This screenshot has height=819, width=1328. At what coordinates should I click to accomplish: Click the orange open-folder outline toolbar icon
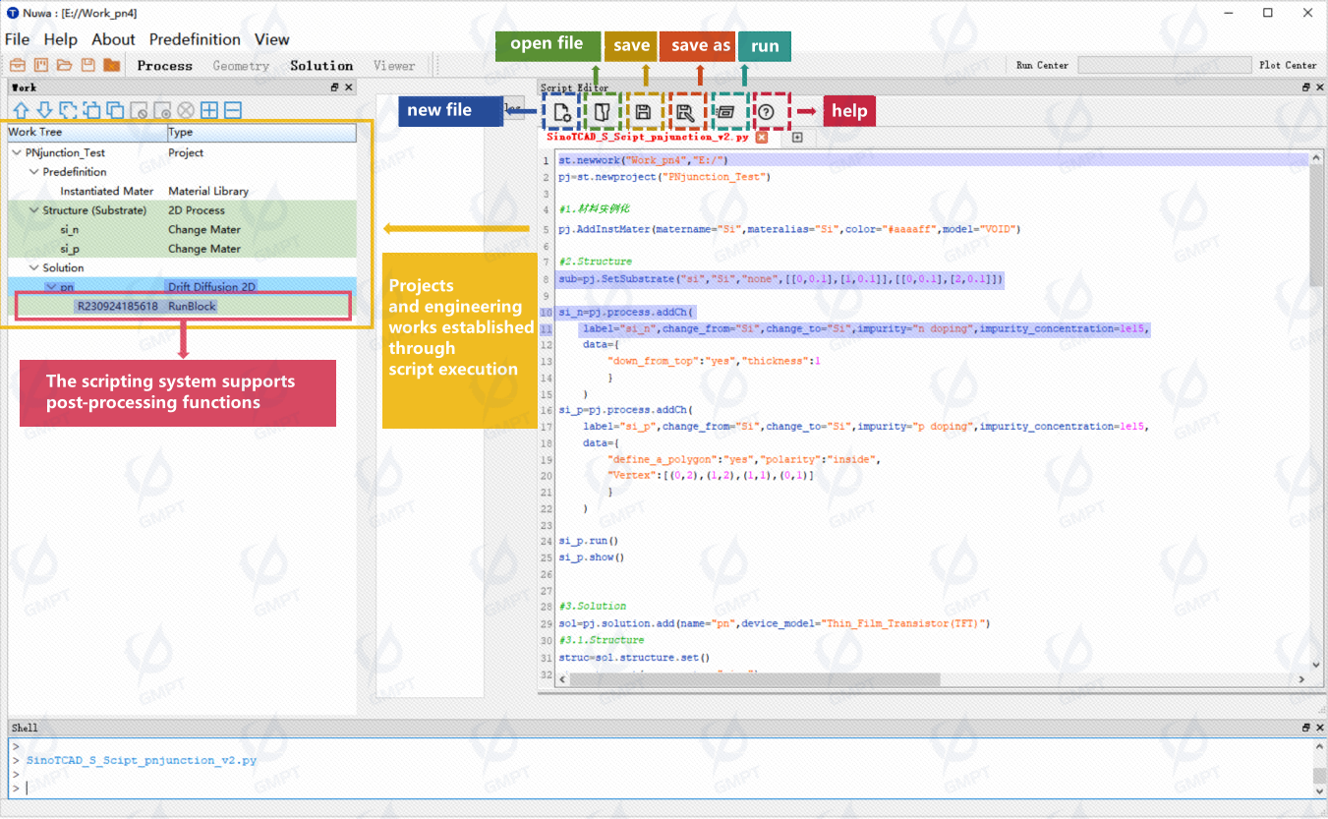point(65,66)
